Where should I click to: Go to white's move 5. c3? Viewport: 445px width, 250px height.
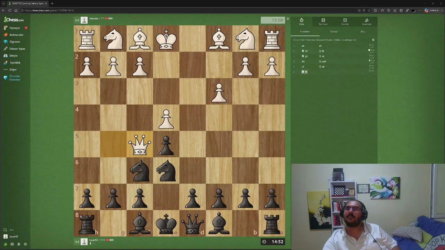pyautogui.click(x=303, y=67)
